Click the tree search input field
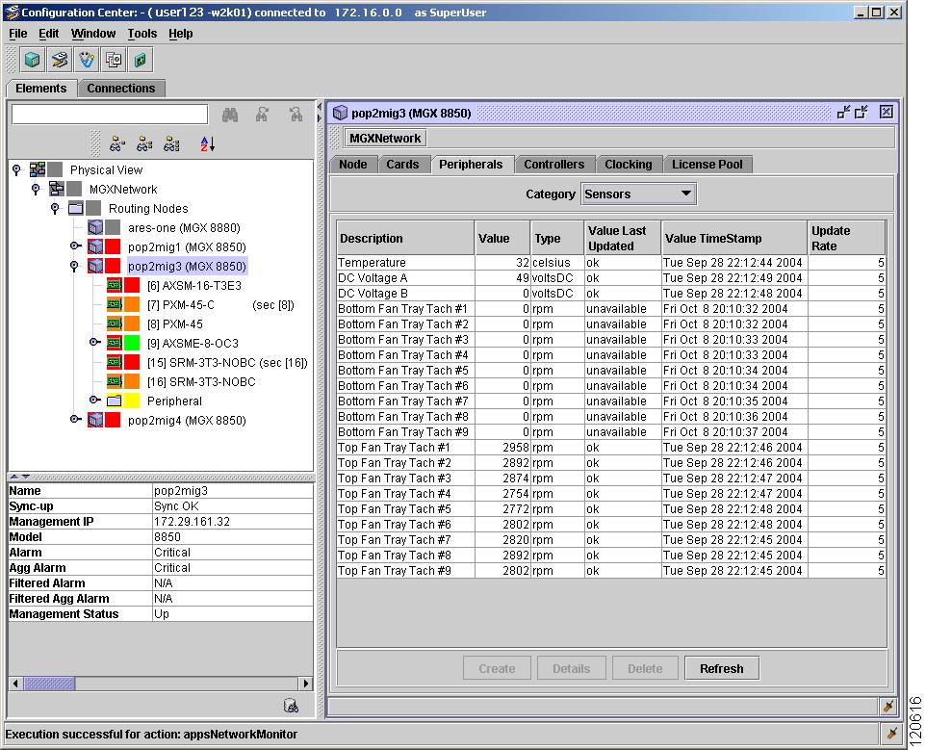 tap(110, 115)
